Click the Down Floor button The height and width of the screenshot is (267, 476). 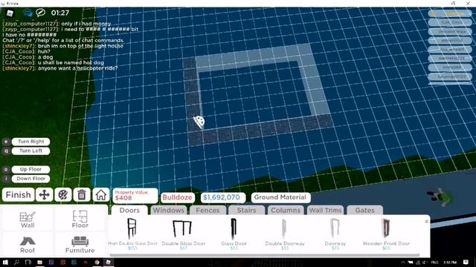[x=30, y=179]
